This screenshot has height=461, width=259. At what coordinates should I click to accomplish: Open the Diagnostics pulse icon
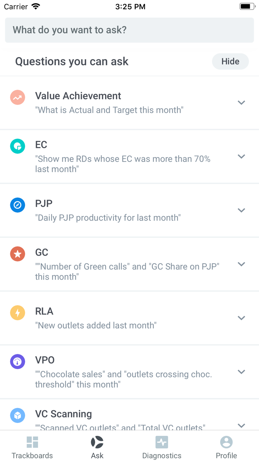pyautogui.click(x=162, y=442)
